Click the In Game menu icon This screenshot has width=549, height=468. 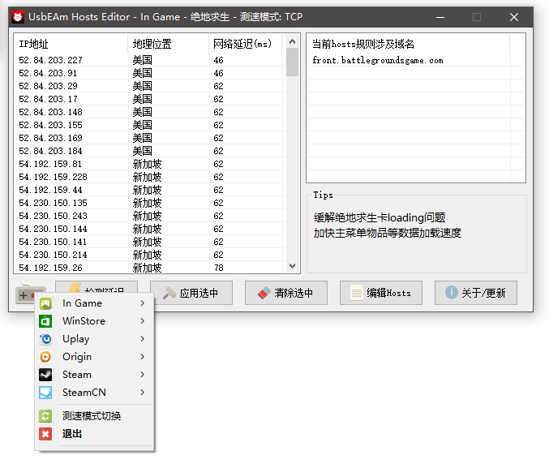pyautogui.click(x=46, y=303)
